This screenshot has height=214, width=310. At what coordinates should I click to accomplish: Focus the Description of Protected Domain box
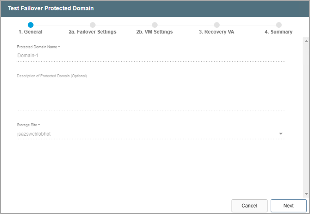click(151, 94)
